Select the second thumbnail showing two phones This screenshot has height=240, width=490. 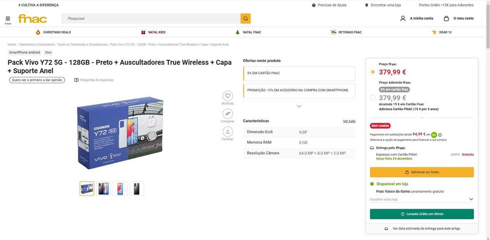(103, 189)
